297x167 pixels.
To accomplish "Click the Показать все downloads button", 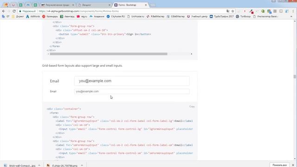I will (x=279, y=165).
